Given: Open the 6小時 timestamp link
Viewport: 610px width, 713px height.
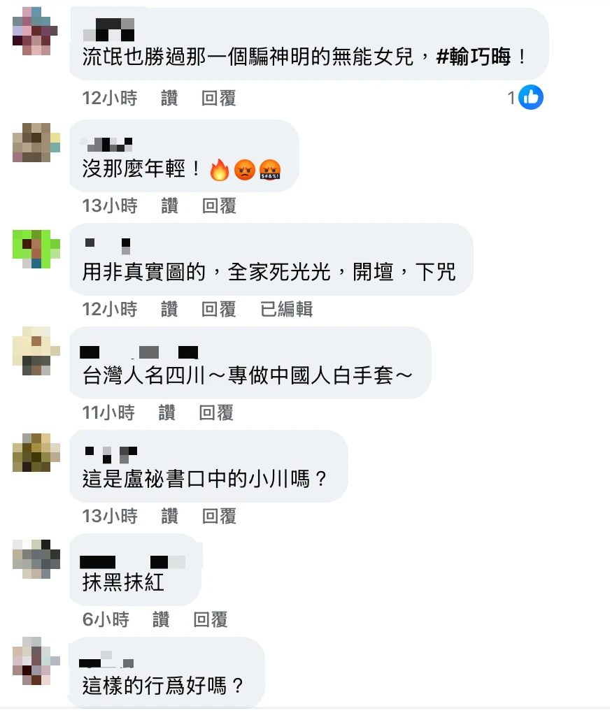Looking at the screenshot, I should pos(106,619).
